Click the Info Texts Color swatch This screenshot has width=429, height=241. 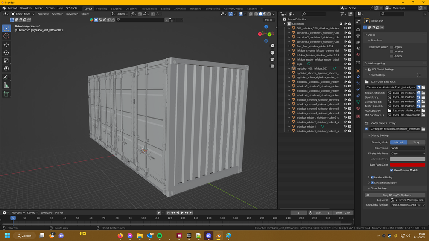(408, 159)
